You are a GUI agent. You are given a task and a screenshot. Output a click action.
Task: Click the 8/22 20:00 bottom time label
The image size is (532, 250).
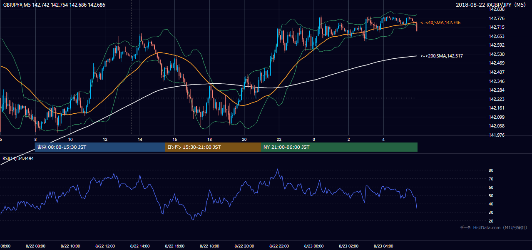point(244,246)
